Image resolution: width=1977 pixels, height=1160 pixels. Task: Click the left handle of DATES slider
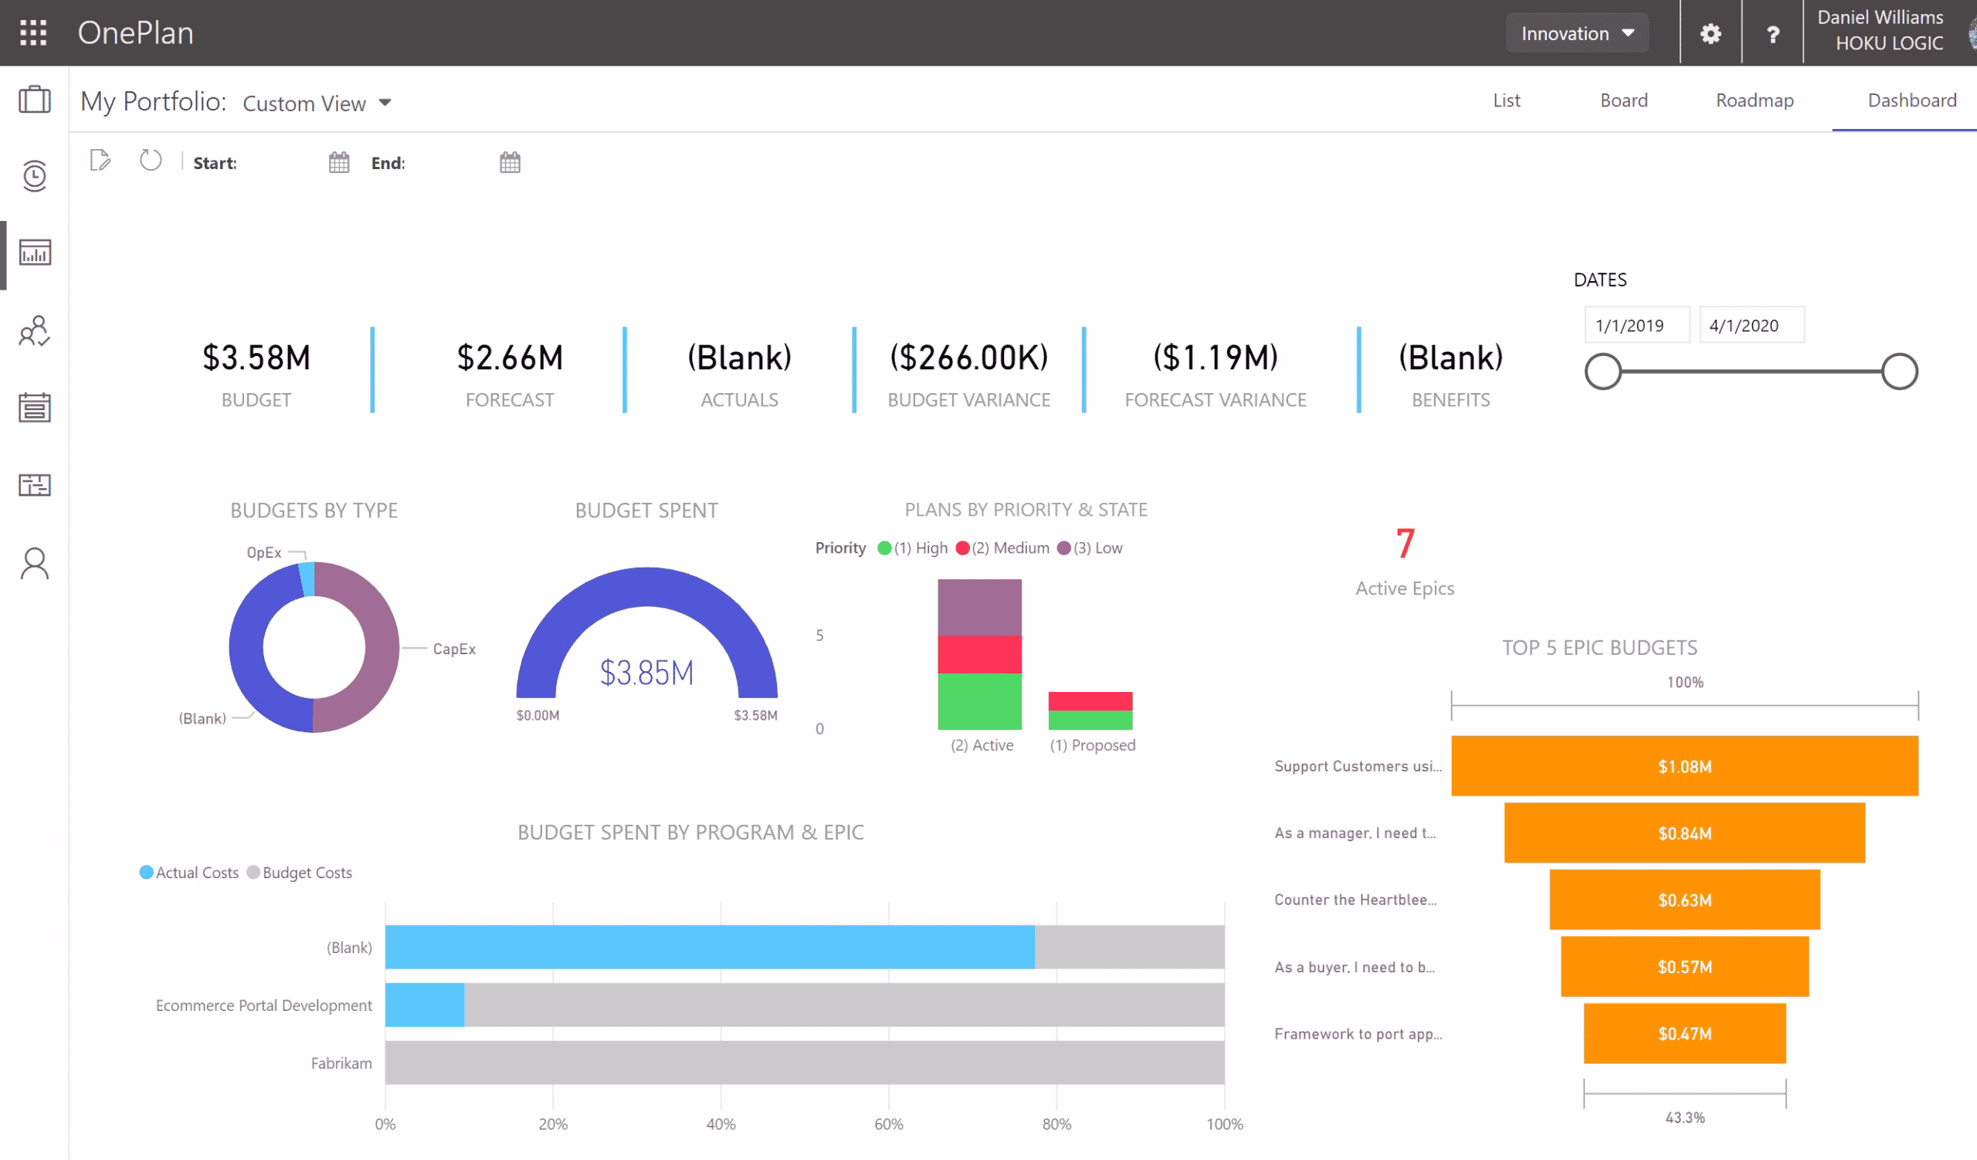[x=1602, y=371]
